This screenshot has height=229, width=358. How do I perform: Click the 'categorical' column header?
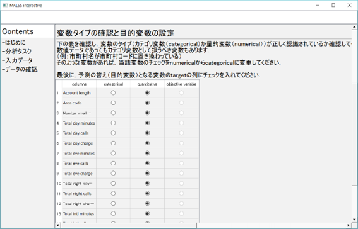coord(114,84)
